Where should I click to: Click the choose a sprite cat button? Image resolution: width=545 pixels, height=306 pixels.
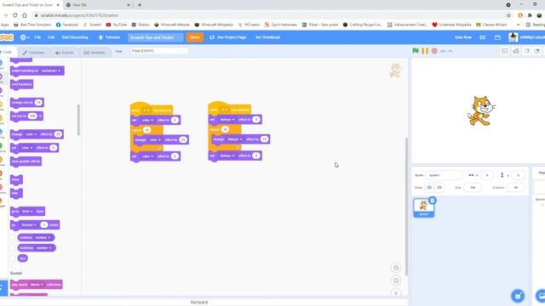click(x=518, y=296)
